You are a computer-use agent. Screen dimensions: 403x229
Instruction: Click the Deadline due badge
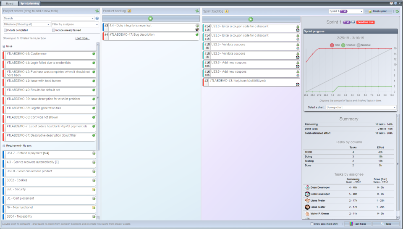point(365,22)
